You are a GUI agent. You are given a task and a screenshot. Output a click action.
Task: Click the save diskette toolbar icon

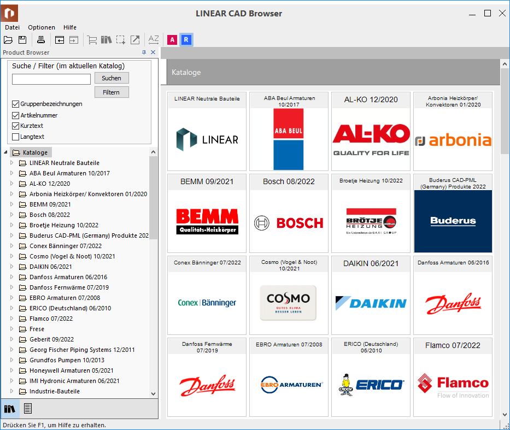click(x=22, y=40)
